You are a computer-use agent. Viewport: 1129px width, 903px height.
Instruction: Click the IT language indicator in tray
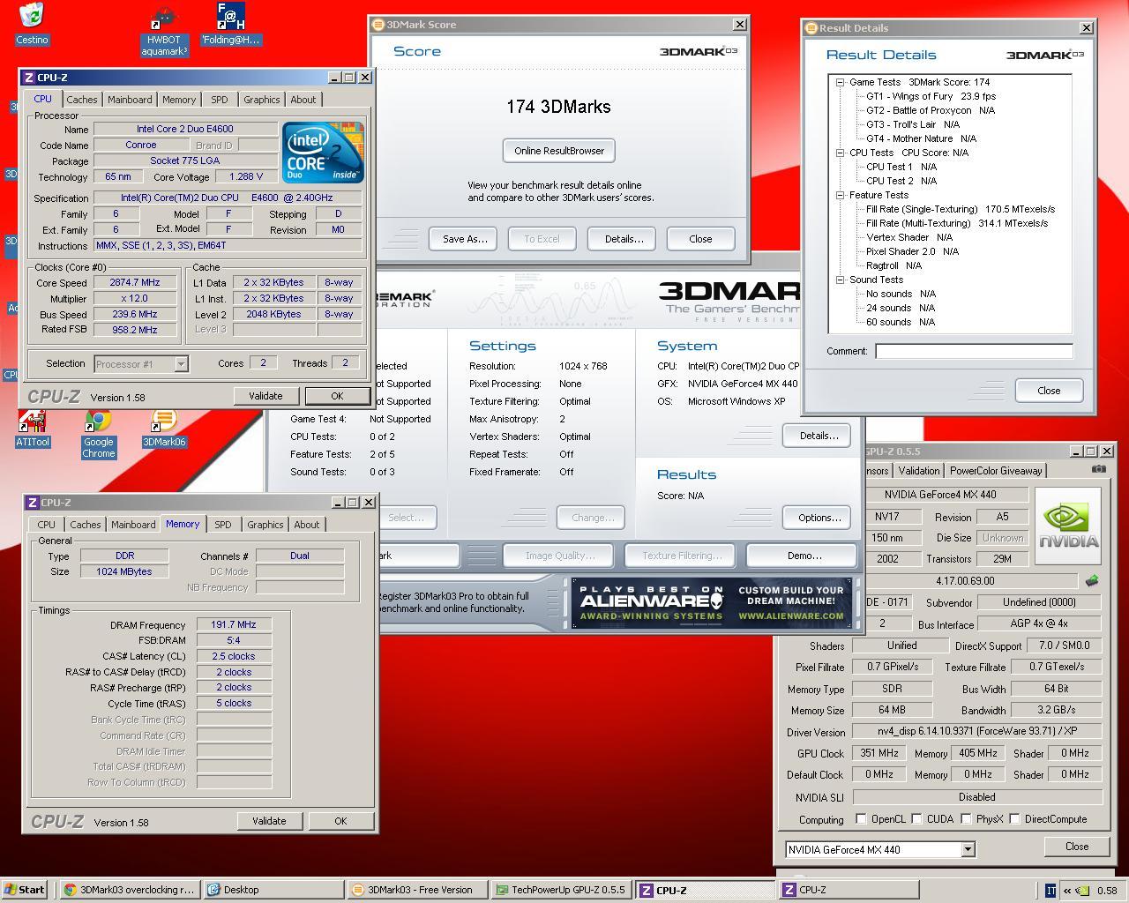click(1050, 891)
